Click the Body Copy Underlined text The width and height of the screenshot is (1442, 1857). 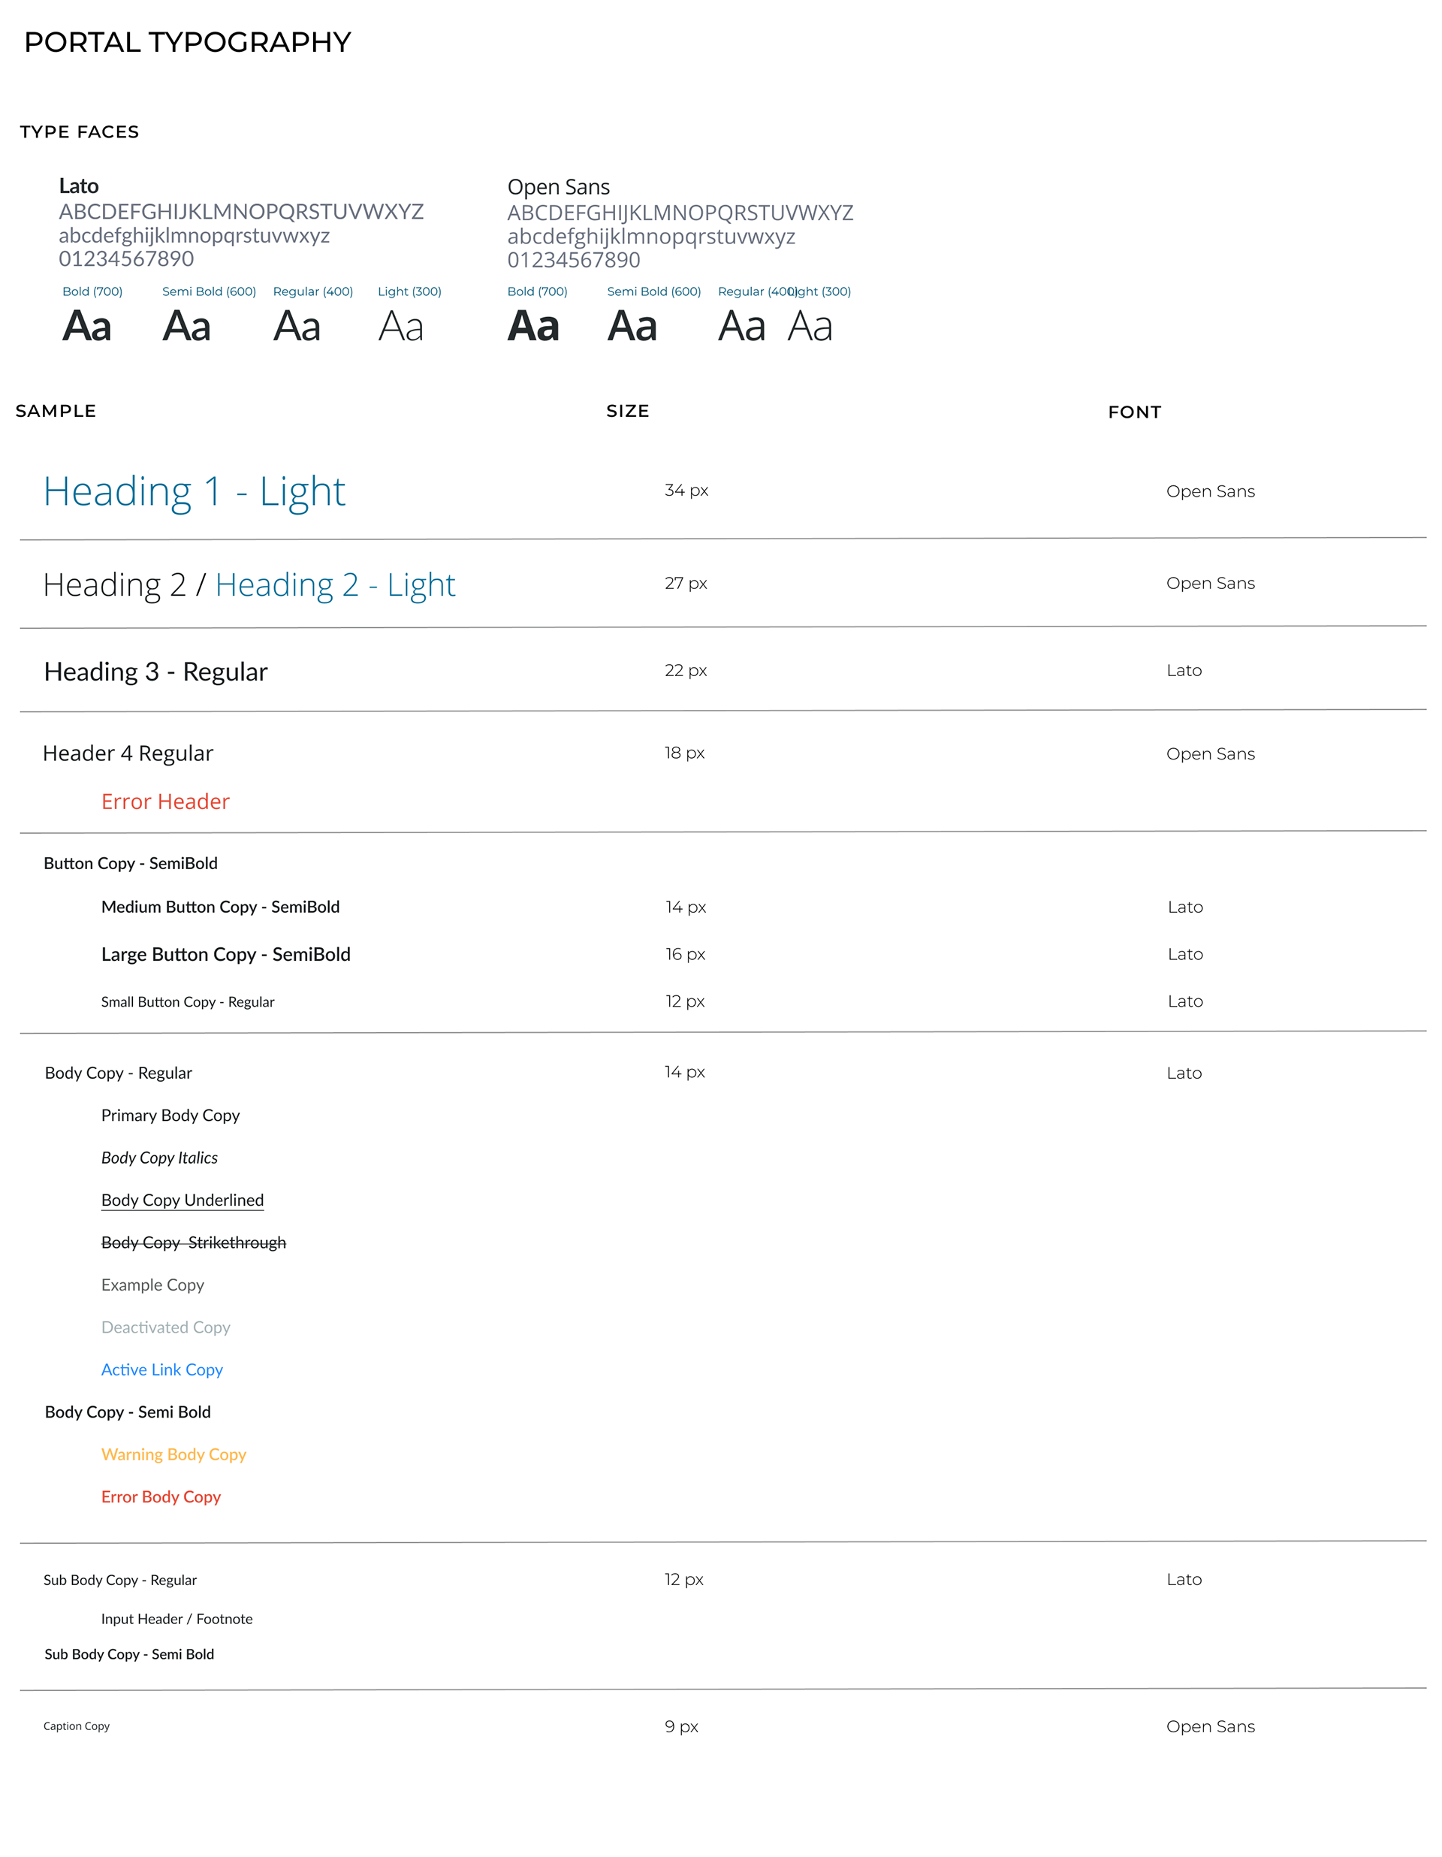pos(182,1200)
